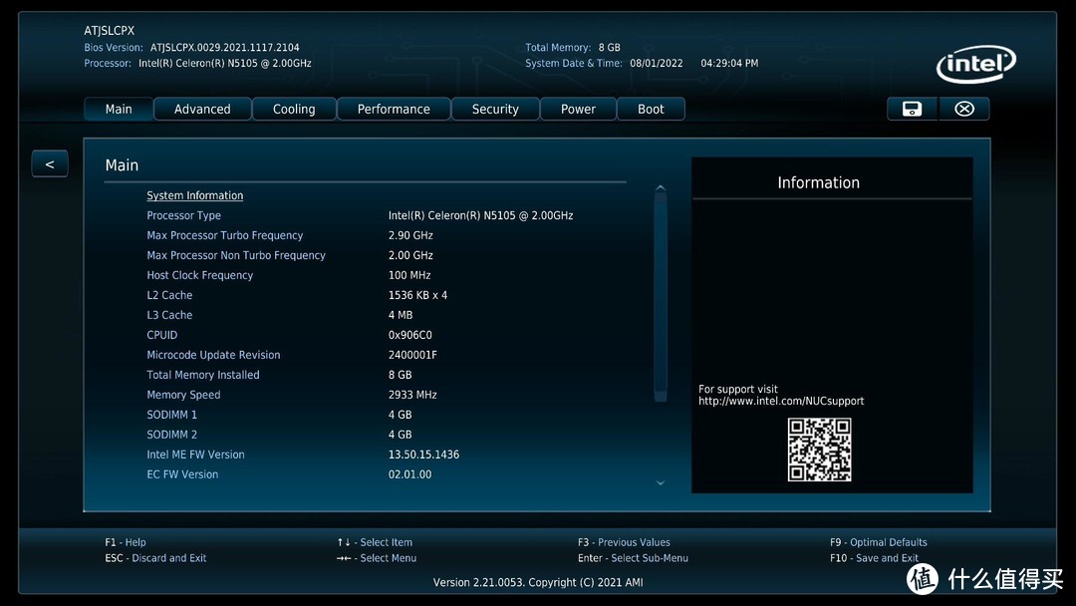This screenshot has width=1076, height=606.
Task: Open the System Information entry
Action: (x=194, y=195)
